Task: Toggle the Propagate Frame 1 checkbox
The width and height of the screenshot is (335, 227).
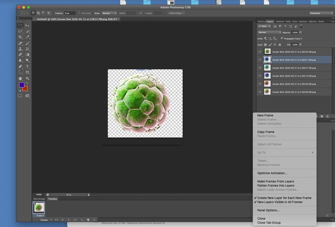Action: (x=282, y=39)
